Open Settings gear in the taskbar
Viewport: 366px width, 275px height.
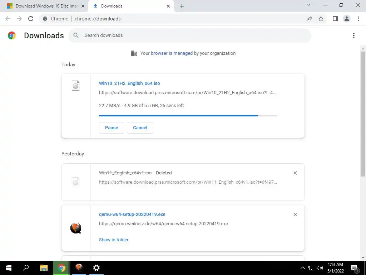tap(97, 268)
